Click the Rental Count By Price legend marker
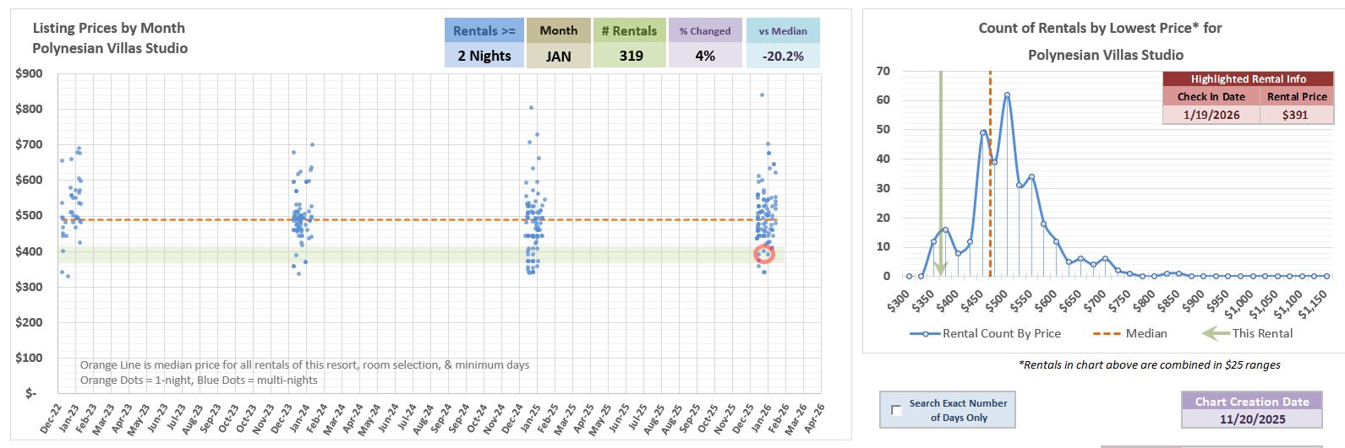The height and width of the screenshot is (448, 1345). (925, 333)
